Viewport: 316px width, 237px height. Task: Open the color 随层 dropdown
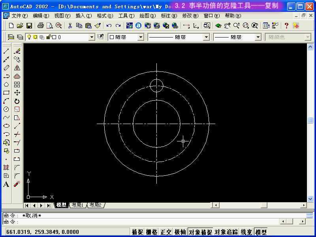point(141,37)
